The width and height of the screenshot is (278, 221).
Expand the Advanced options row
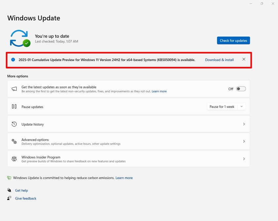click(x=244, y=141)
